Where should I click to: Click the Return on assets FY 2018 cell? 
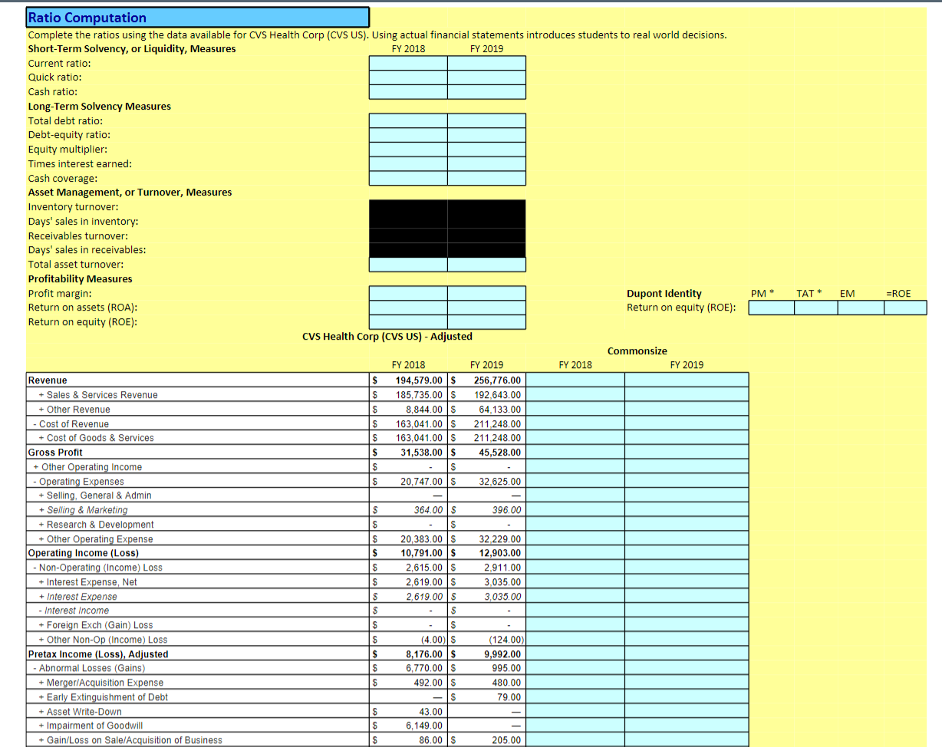[x=407, y=308]
